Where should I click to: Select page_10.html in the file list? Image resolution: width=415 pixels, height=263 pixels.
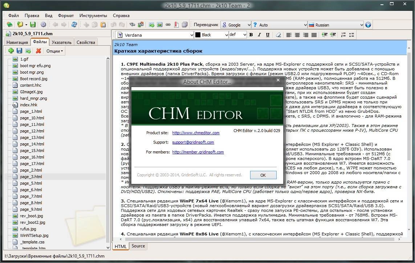point(32,118)
